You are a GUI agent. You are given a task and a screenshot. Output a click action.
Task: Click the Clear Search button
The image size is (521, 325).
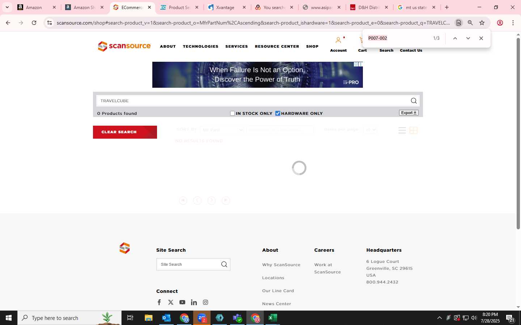[125, 132]
